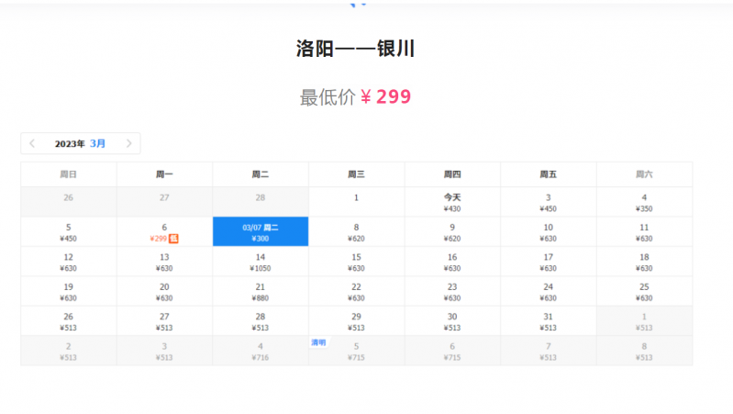Open the 2023年 year selector
Image resolution: width=733 pixels, height=414 pixels.
tap(70, 143)
